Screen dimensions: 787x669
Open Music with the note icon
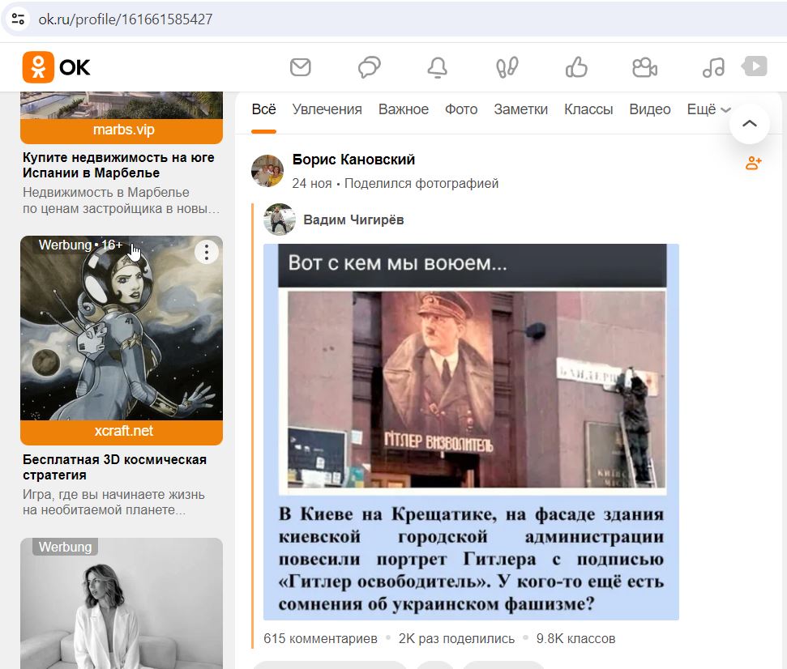coord(712,67)
